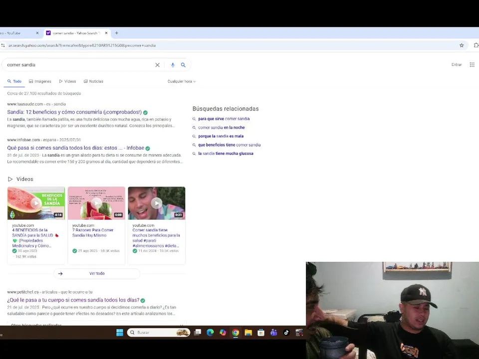Click inside the 'comer sandia' search field
The width and height of the screenshot is (479, 359).
(79, 65)
